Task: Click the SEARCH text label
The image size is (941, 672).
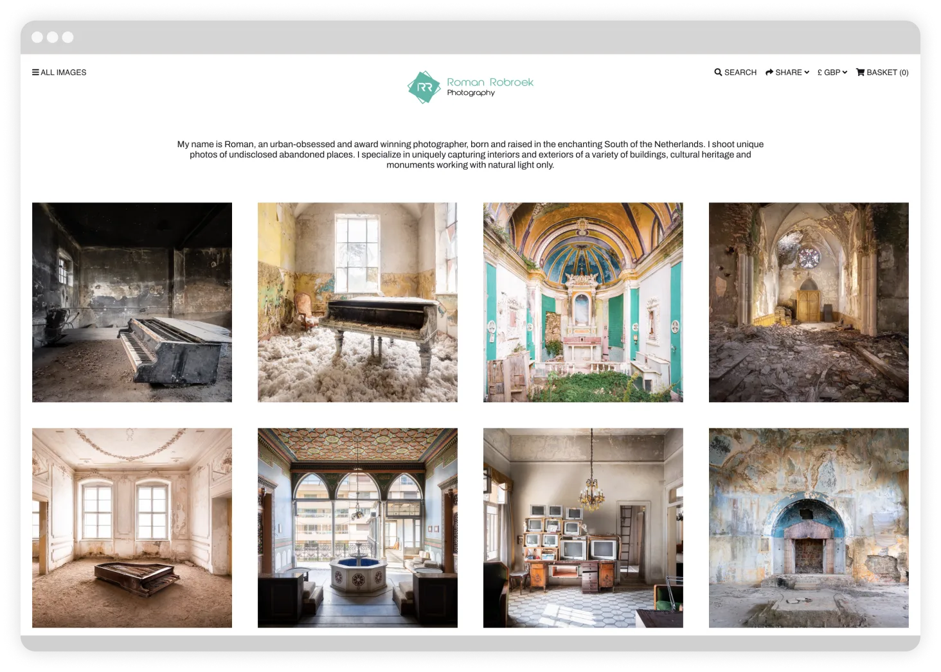Action: [740, 73]
